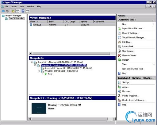Click Virtual Network Manager action
The width and height of the screenshot is (157, 125).
134,37
